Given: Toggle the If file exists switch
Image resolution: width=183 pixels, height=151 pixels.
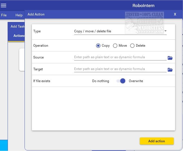Looking at the screenshot, I should coord(121,81).
